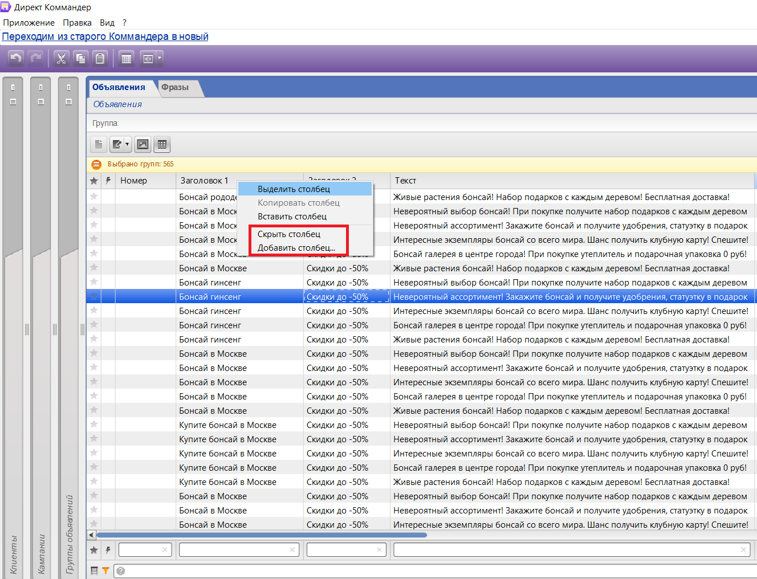Click the Copy icon in the toolbar
Image resolution: width=757 pixels, height=579 pixels.
pyautogui.click(x=80, y=58)
